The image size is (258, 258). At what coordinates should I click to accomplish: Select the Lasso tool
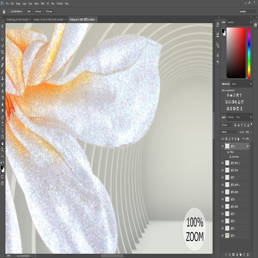3,39
